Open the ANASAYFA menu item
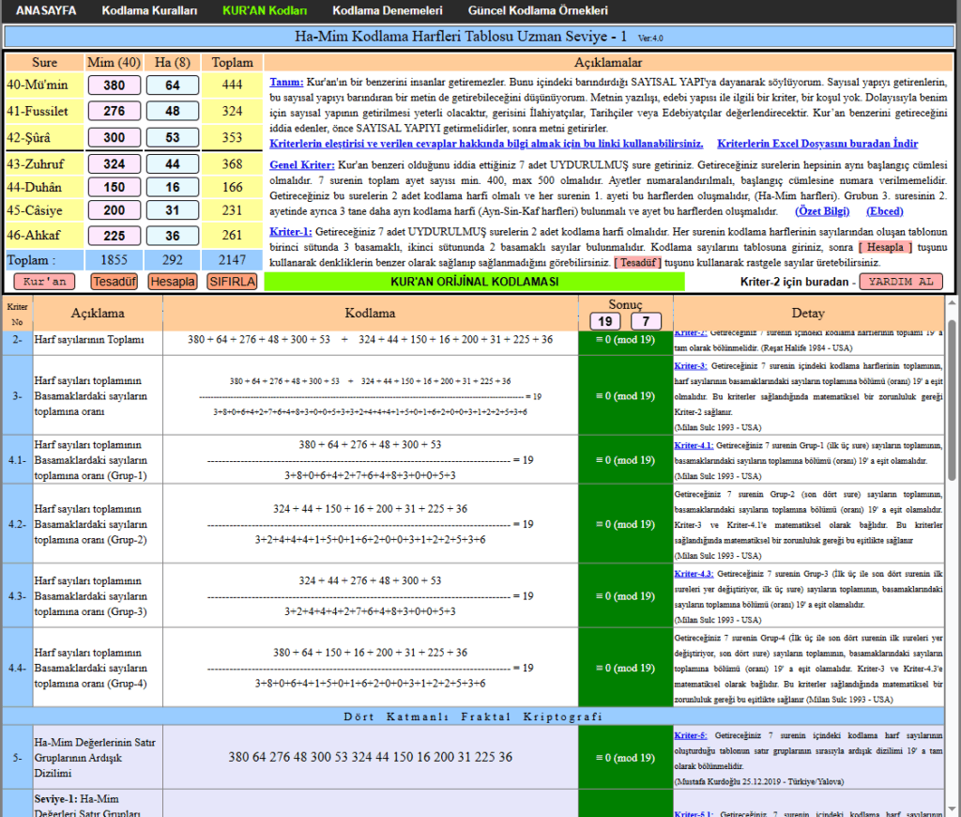This screenshot has width=961, height=817. tap(46, 11)
